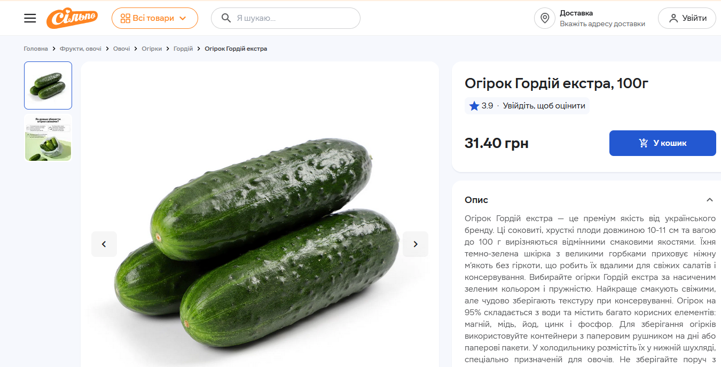
Task: Click the 'Увійти' login button
Action: (686, 18)
